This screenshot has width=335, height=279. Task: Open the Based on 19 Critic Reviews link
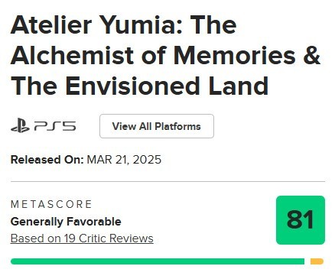click(82, 238)
